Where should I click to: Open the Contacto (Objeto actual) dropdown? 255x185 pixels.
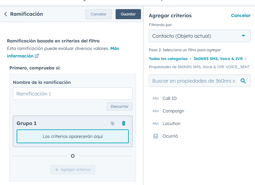[x=200, y=36]
